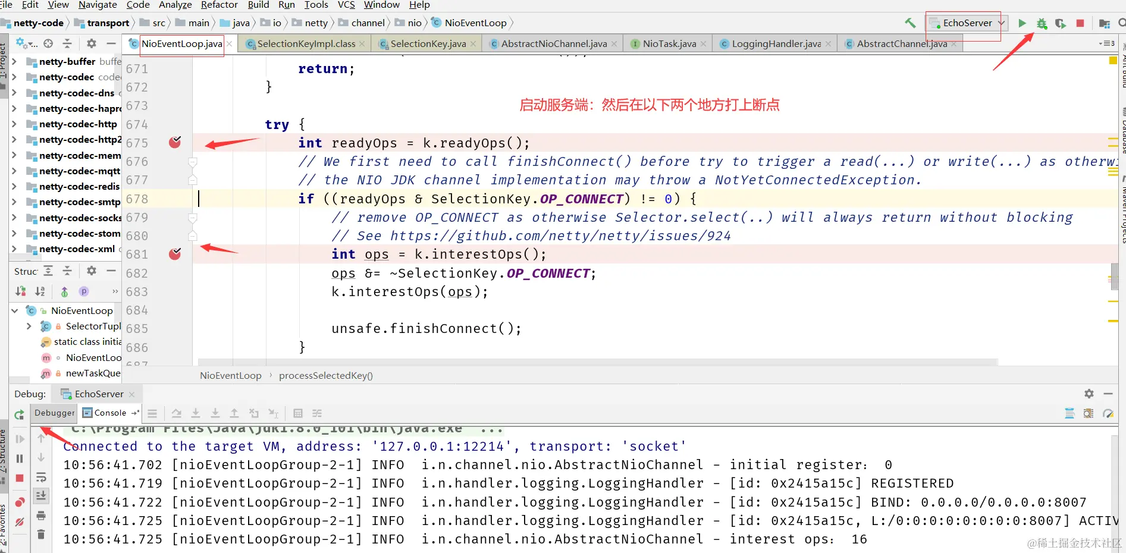
Task: Switch to the Console tab
Action: pyautogui.click(x=110, y=413)
